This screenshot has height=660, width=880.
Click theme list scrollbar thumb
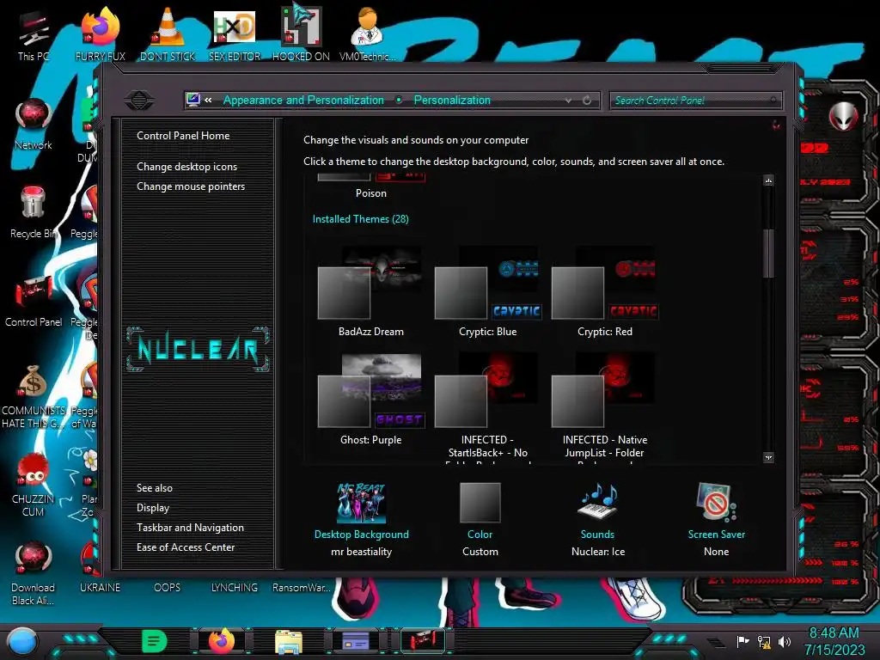click(x=768, y=253)
